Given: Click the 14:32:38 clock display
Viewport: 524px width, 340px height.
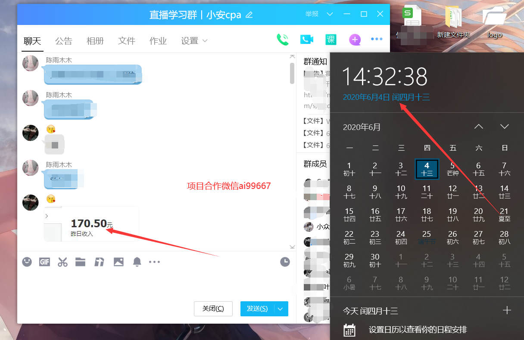Looking at the screenshot, I should pyautogui.click(x=385, y=77).
